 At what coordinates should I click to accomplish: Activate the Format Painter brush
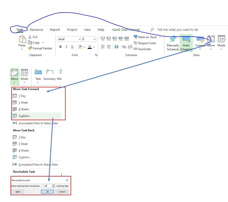click(x=30, y=48)
